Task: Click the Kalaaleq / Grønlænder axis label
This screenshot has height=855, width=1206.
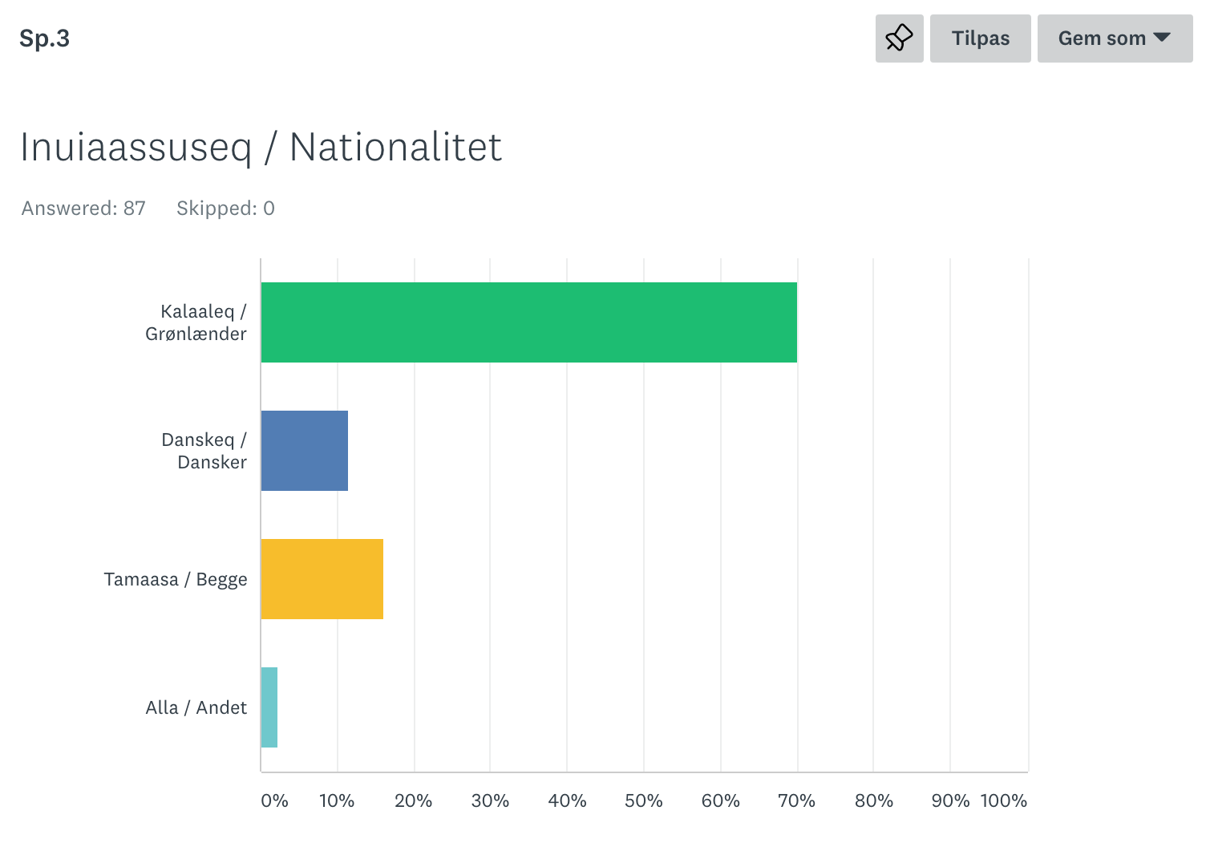Action: 196,322
